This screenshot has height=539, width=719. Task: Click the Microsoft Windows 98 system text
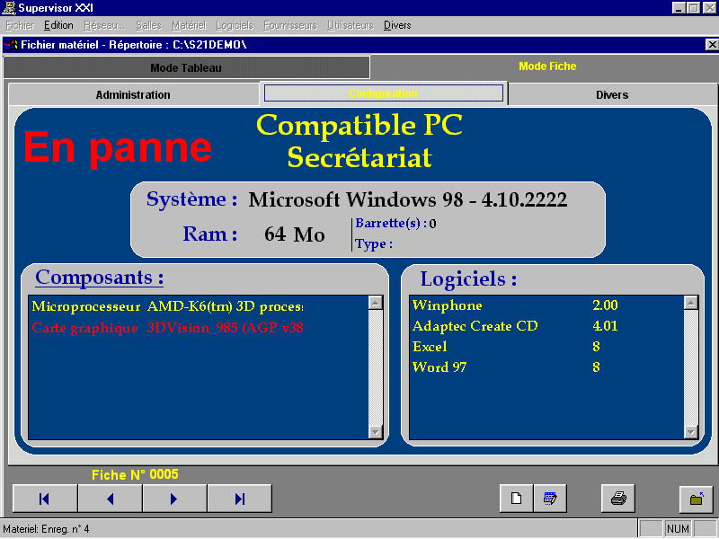click(408, 199)
